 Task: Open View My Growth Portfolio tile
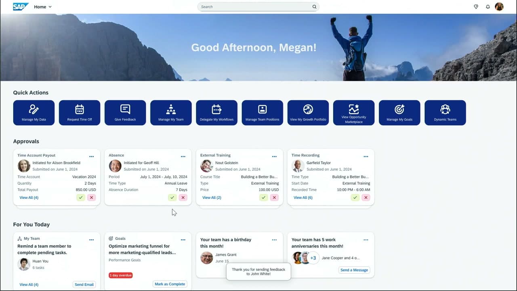[308, 113]
